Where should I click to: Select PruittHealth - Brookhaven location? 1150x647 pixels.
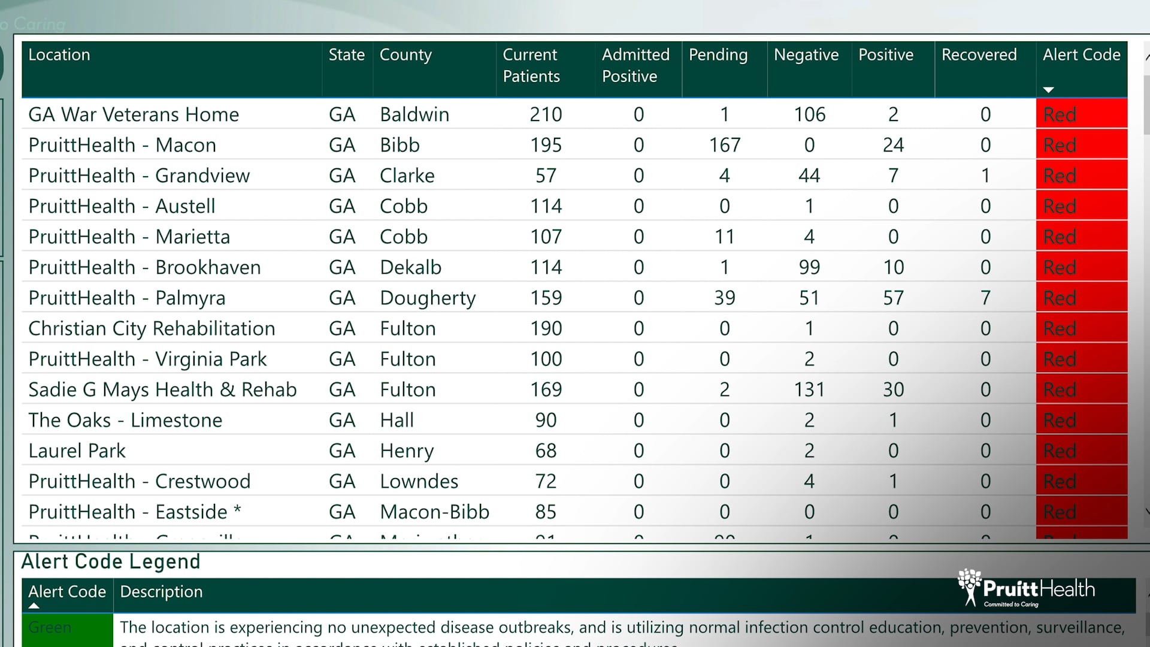(x=144, y=267)
